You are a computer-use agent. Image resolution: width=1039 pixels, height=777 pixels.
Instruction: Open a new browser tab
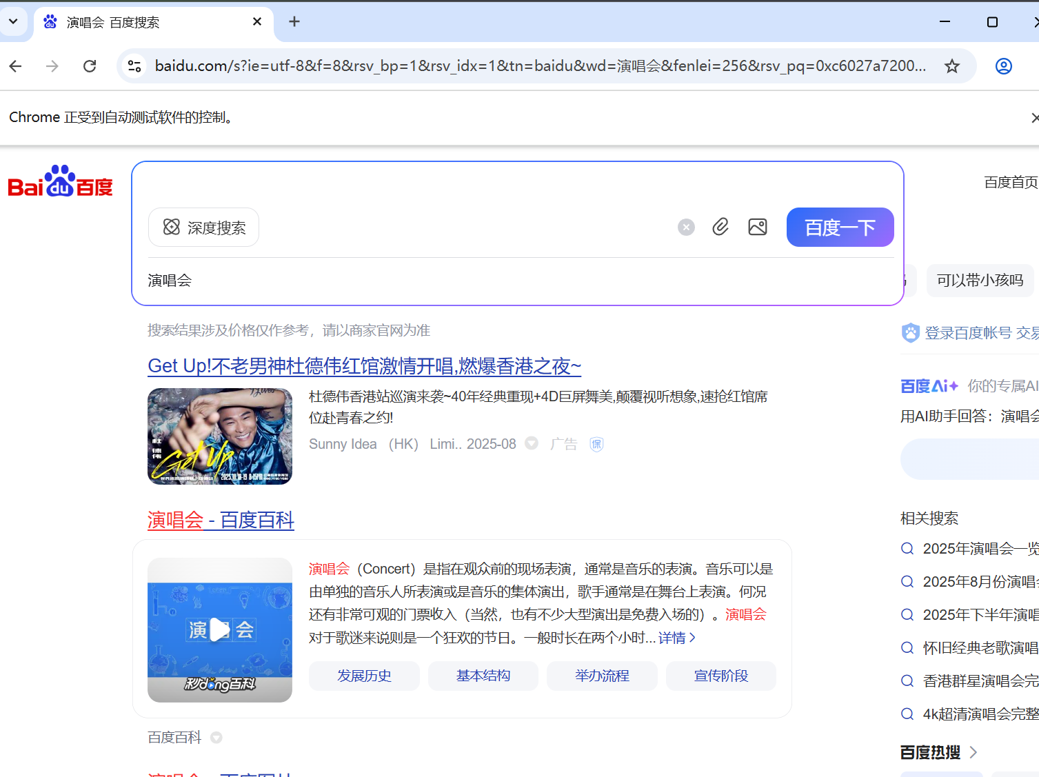(294, 22)
